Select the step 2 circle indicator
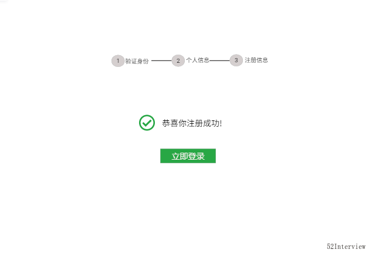This screenshot has width=372, height=256. pyautogui.click(x=178, y=61)
